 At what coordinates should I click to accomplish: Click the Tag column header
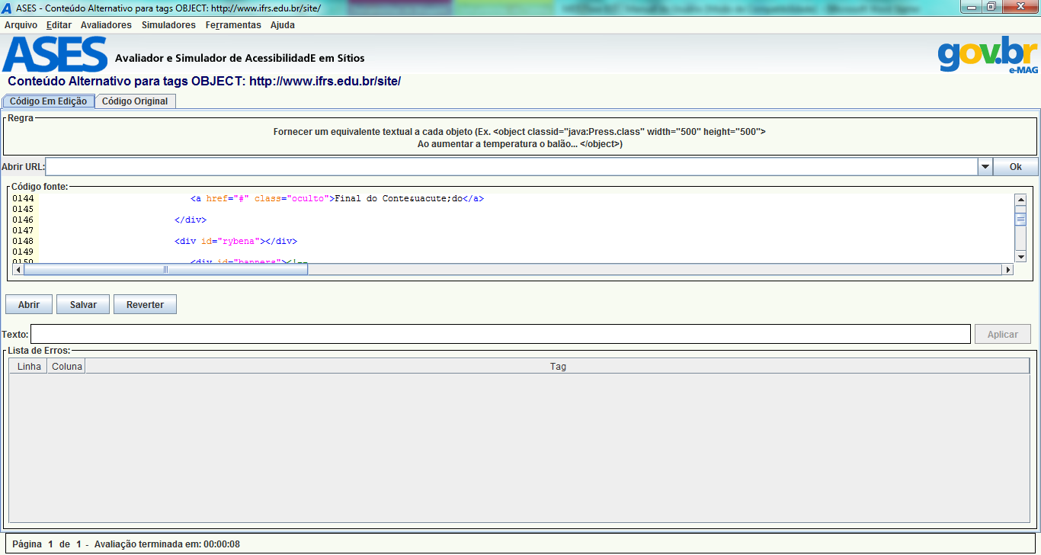[558, 367]
